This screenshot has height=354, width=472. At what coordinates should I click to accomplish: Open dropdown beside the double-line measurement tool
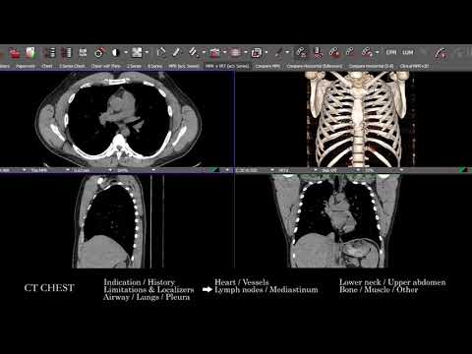[204, 52]
